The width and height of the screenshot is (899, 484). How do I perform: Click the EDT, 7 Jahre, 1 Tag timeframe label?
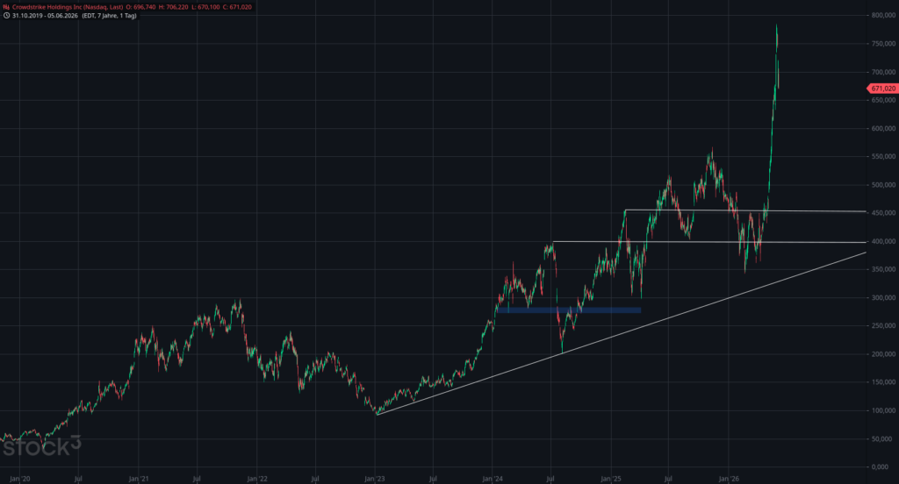coord(109,16)
